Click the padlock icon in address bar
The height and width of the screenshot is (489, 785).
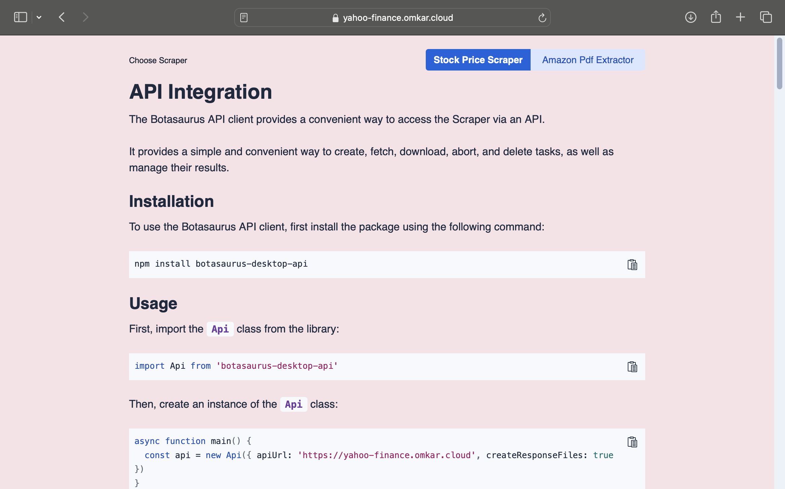coord(335,18)
